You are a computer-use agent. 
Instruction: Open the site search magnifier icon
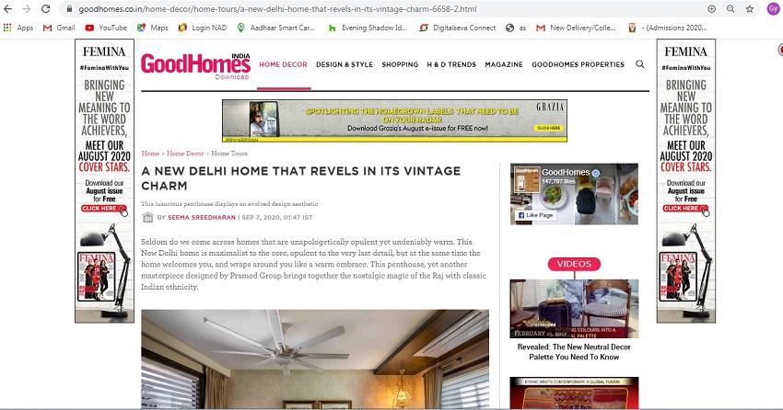[x=639, y=64]
